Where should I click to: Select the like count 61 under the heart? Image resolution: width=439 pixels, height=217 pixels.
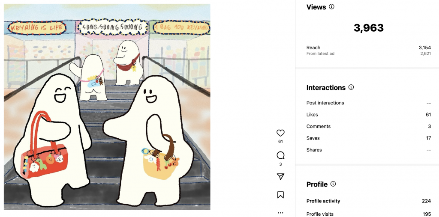click(x=280, y=142)
